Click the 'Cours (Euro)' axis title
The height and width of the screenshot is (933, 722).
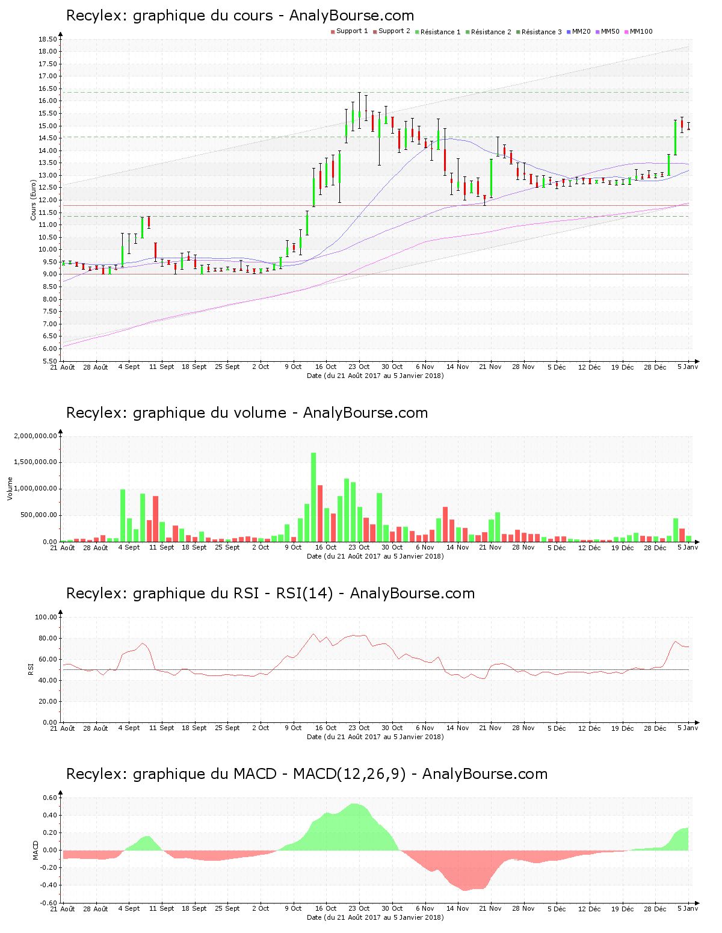coord(34,200)
